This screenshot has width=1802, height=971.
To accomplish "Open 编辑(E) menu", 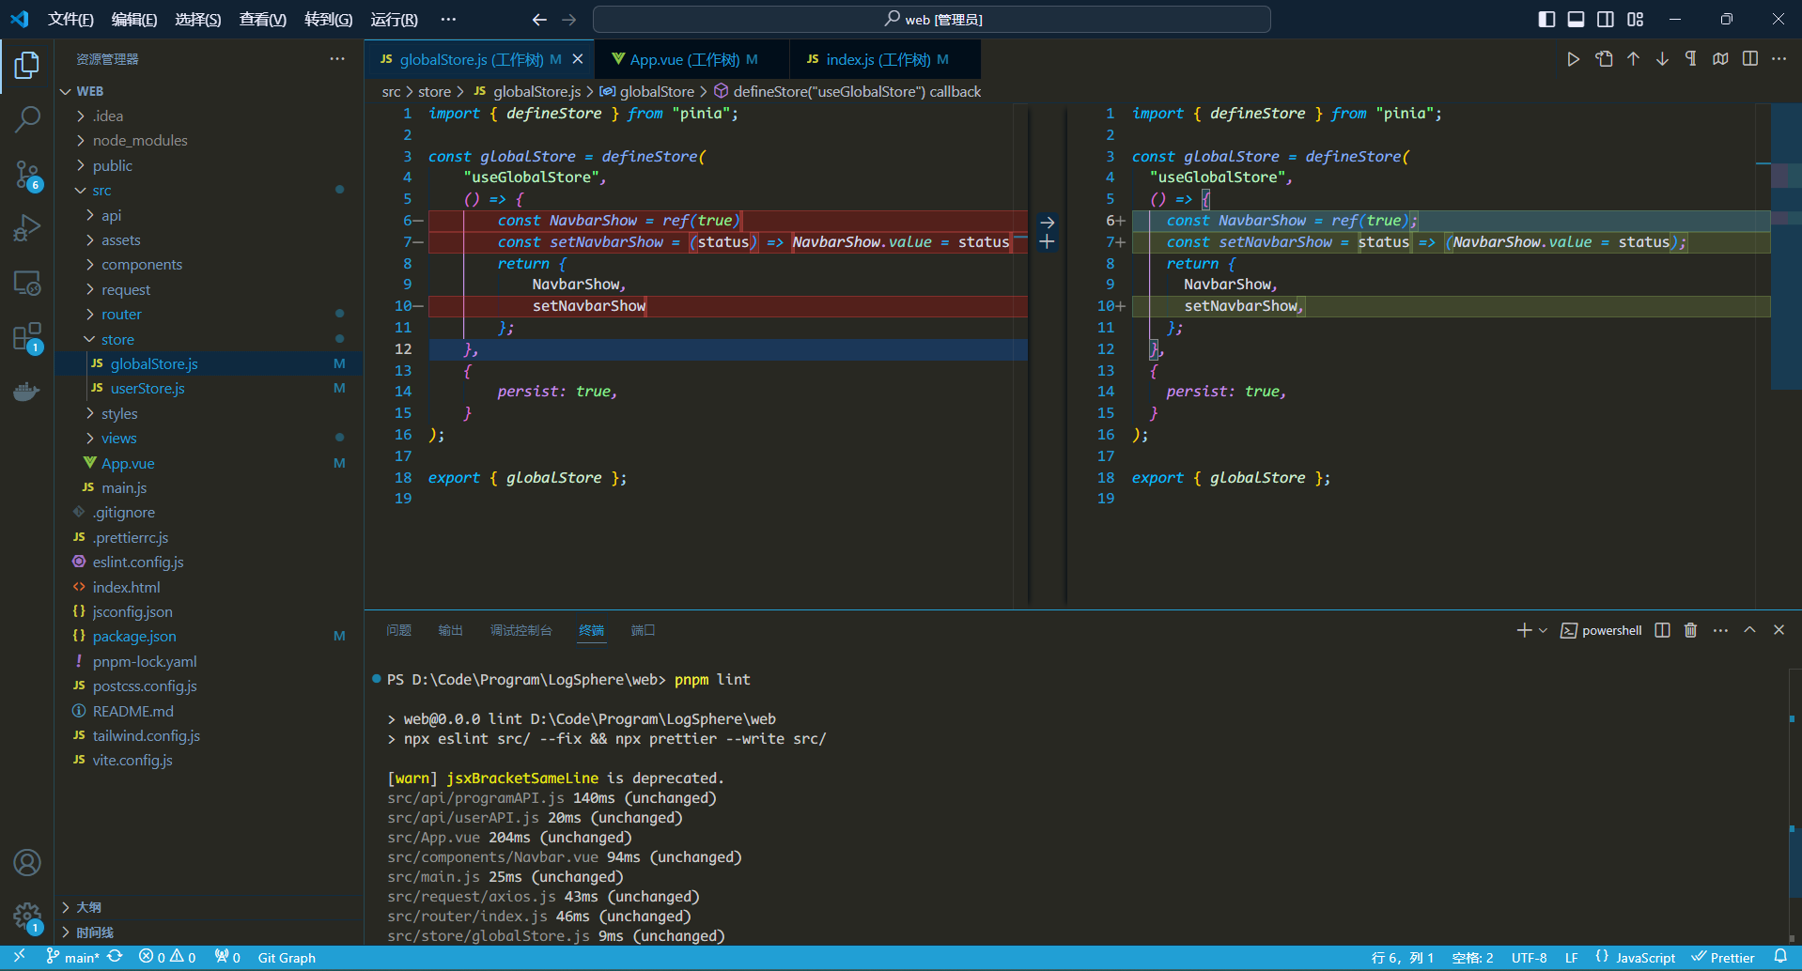I will pos(134,19).
